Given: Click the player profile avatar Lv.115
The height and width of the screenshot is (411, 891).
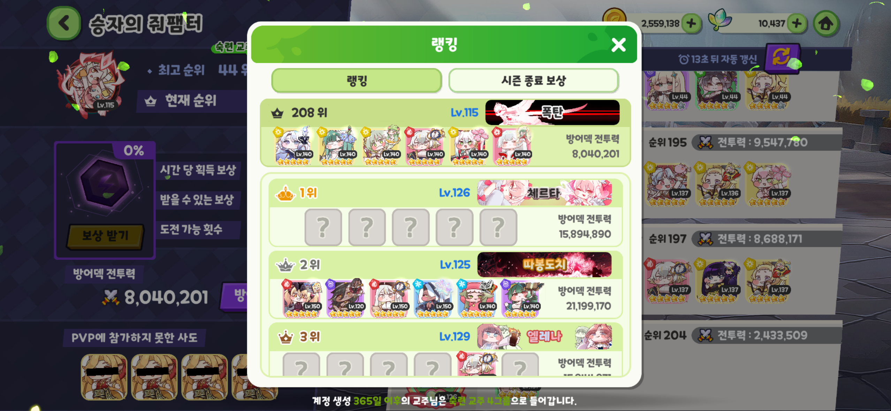Looking at the screenshot, I should [x=92, y=83].
